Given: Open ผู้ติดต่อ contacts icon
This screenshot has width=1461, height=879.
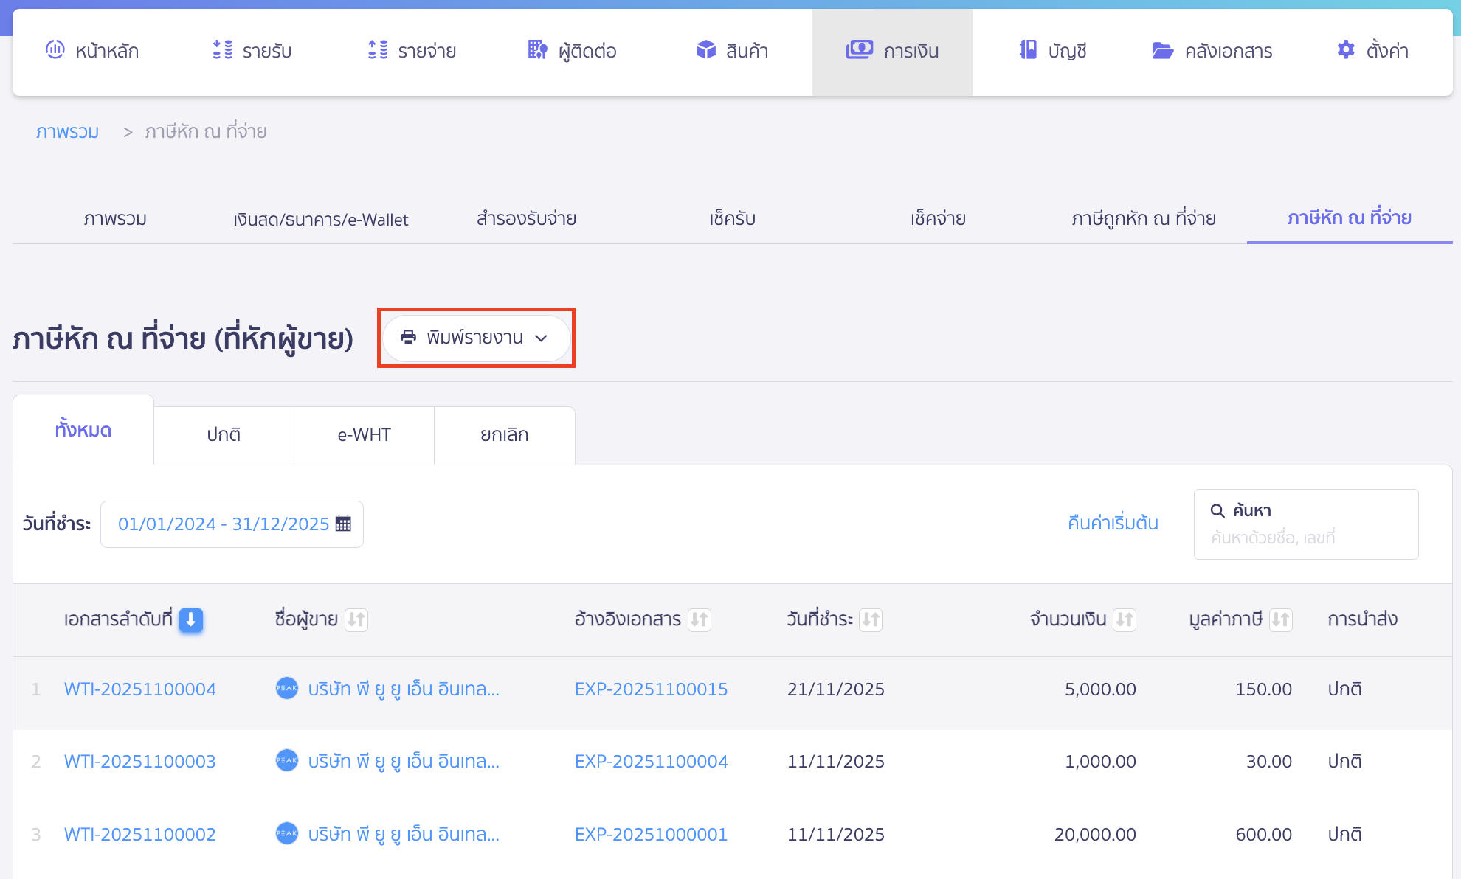Looking at the screenshot, I should point(538,50).
